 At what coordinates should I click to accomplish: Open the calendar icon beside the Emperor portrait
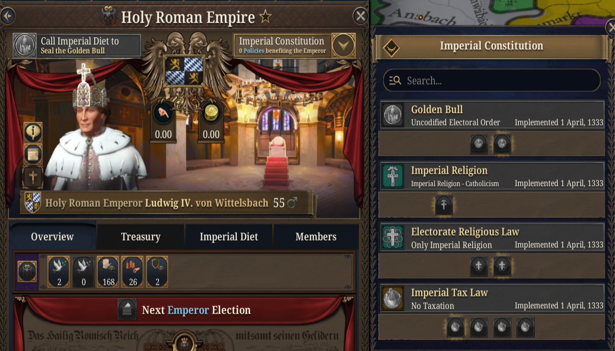[x=33, y=154]
